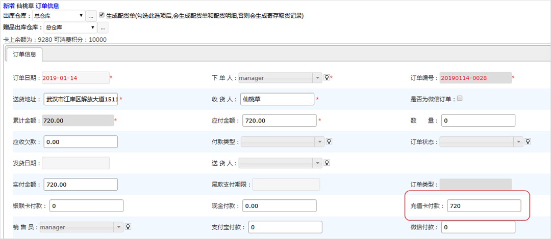This screenshot has width=551, height=239.
Task: Click the browse button beside 出库仓库
Action: coord(91,16)
